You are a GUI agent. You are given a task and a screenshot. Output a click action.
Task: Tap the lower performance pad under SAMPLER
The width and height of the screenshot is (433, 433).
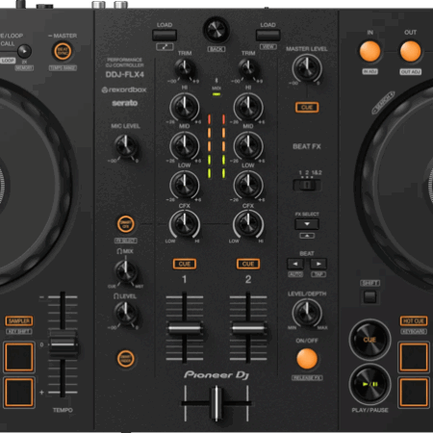coord(19,393)
